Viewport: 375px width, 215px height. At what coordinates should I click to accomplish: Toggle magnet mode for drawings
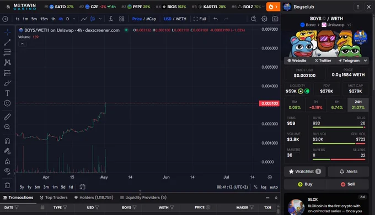tap(7, 141)
